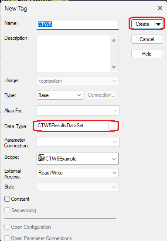Open the Data Type browse ellipsis button
The height and width of the screenshot is (241, 167).
(x=113, y=126)
